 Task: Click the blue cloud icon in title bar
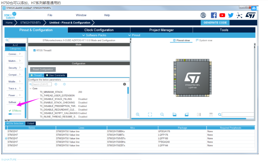pos(254,8)
